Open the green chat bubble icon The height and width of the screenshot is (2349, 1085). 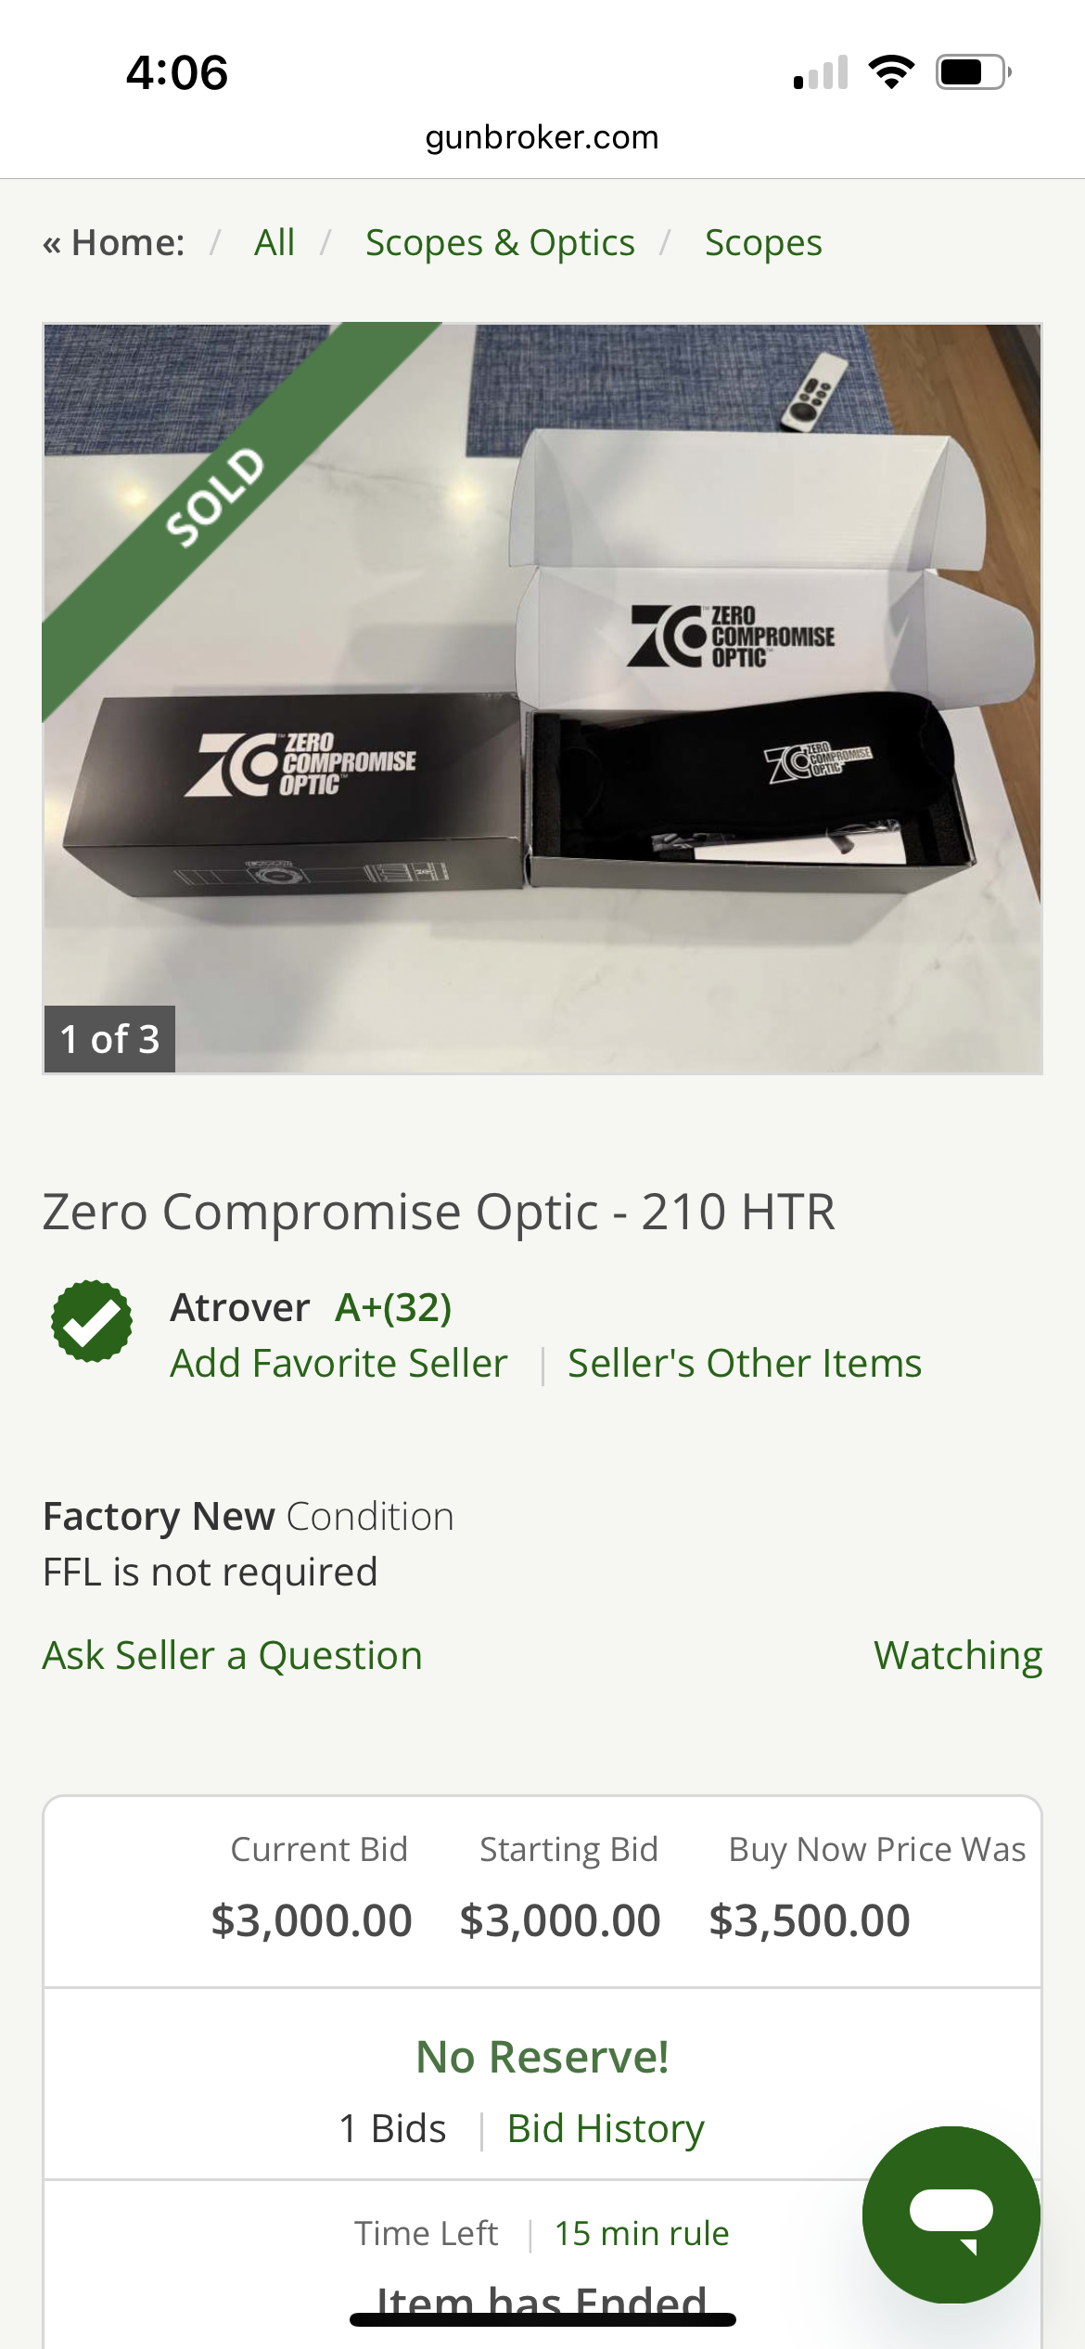click(x=951, y=2214)
